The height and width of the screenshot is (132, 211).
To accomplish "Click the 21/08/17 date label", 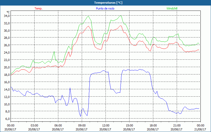I will (x=200, y=129).
